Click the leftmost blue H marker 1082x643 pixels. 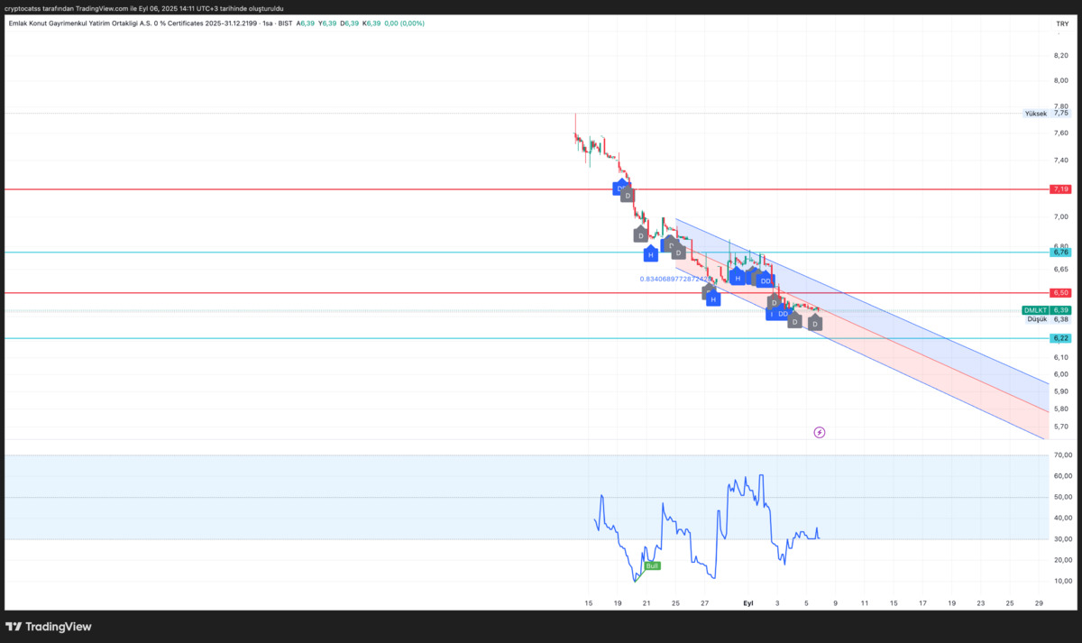pyautogui.click(x=651, y=254)
